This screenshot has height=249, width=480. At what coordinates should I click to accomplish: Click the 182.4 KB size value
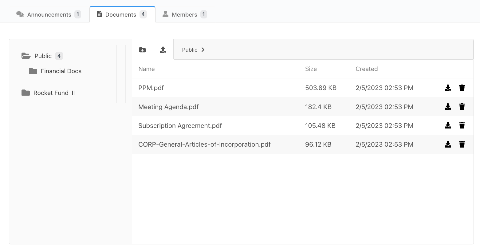318,107
